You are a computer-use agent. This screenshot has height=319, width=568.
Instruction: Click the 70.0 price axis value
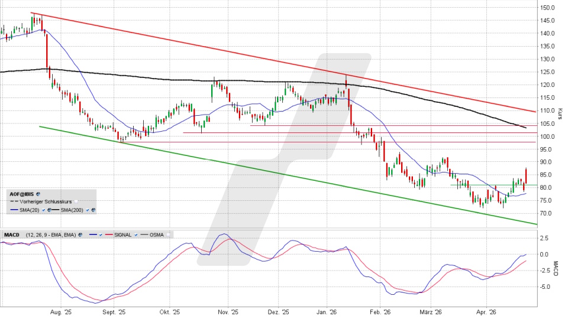tap(547, 213)
